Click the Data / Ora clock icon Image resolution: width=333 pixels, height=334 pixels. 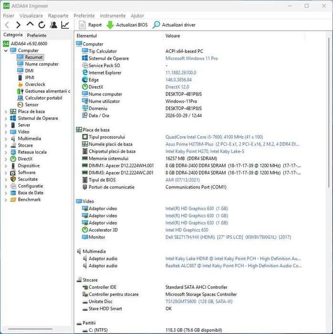pyautogui.click(x=85, y=115)
